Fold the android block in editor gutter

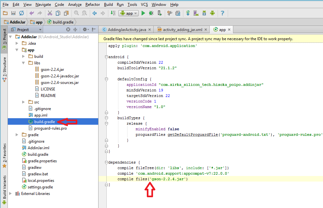pos(106,57)
